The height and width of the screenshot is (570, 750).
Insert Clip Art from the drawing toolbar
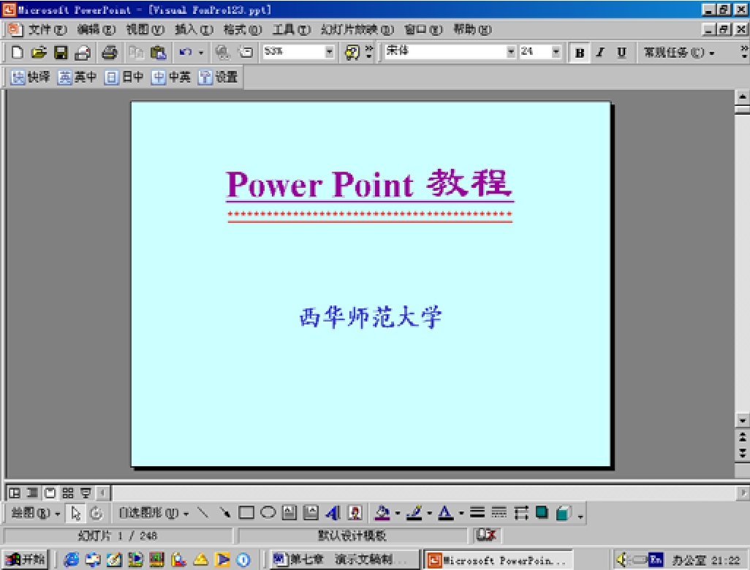355,513
